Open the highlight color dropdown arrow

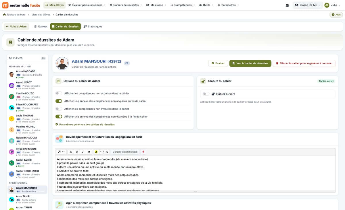(x=101, y=152)
